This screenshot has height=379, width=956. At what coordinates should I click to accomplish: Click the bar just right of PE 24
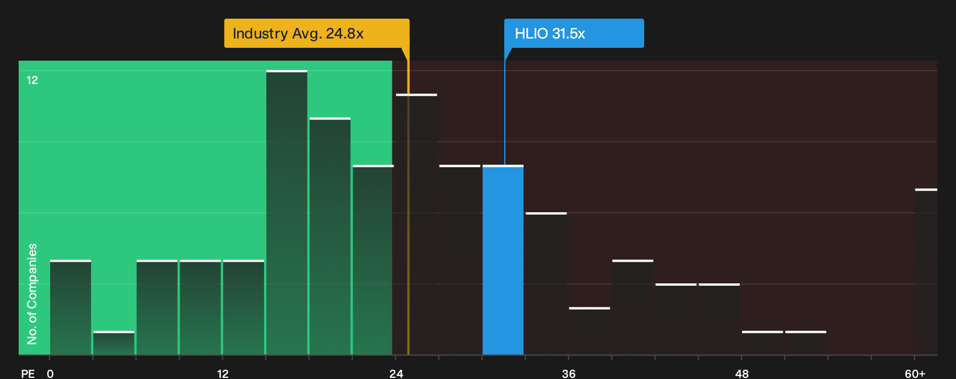[x=416, y=224]
